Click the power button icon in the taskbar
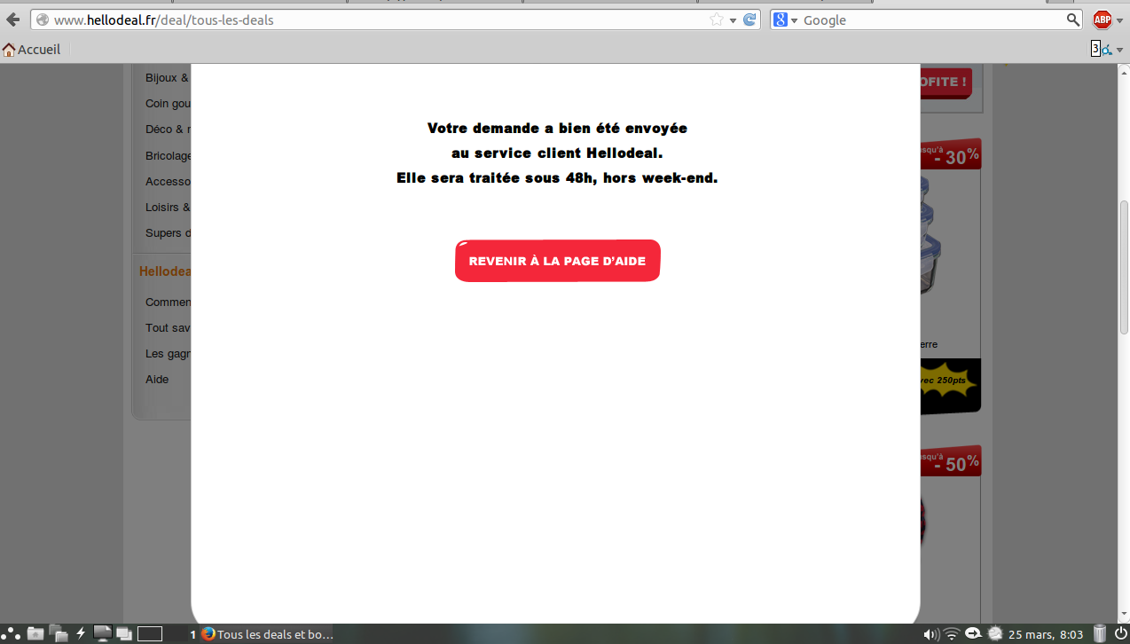1130x644 pixels. coord(1120,633)
